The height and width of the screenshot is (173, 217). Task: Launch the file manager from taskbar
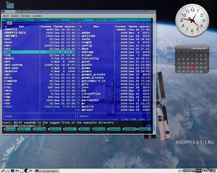pos(8,171)
